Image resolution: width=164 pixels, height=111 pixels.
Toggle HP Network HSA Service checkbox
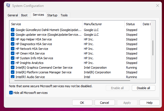pos(13,49)
